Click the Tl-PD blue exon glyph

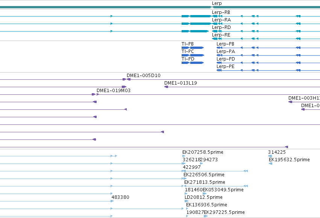[x=193, y=63]
